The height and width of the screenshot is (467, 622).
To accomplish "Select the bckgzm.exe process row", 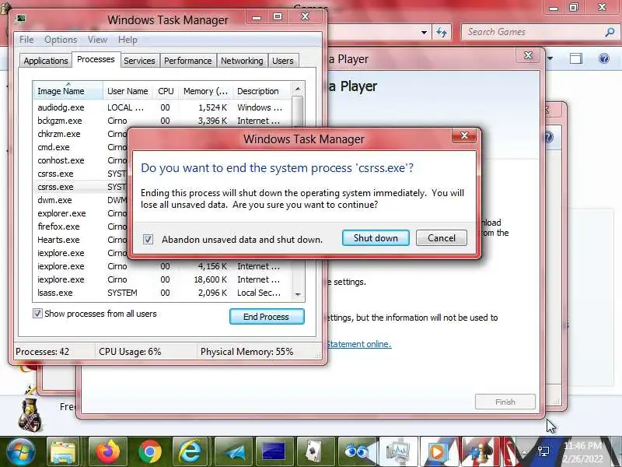I will click(162, 121).
